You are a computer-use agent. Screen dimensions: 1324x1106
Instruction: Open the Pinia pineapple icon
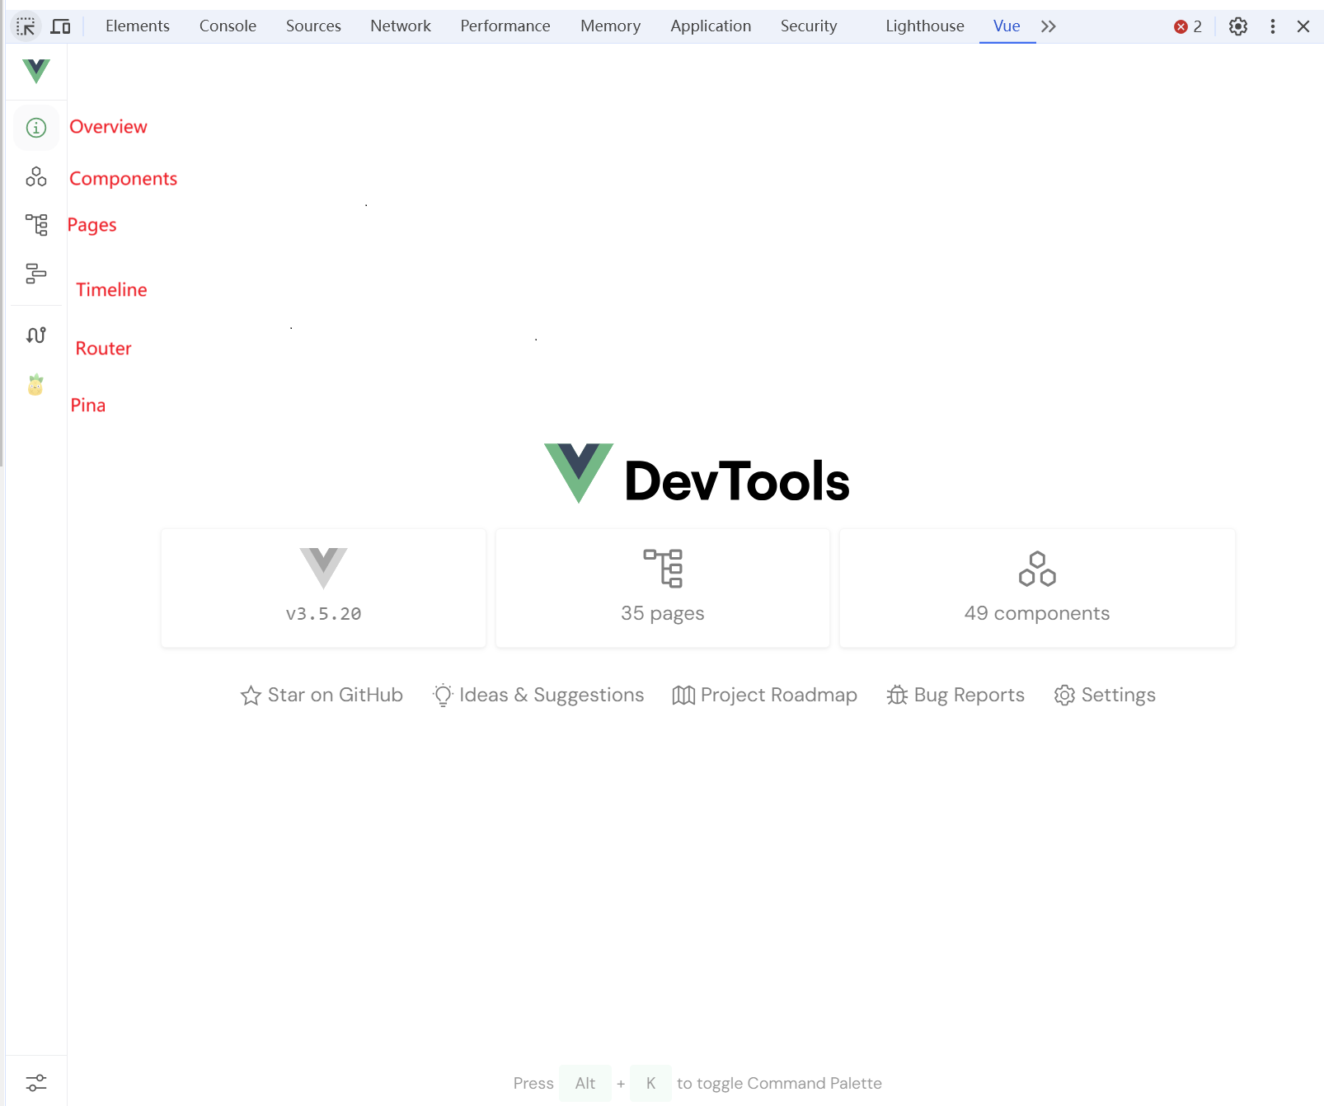coord(35,385)
